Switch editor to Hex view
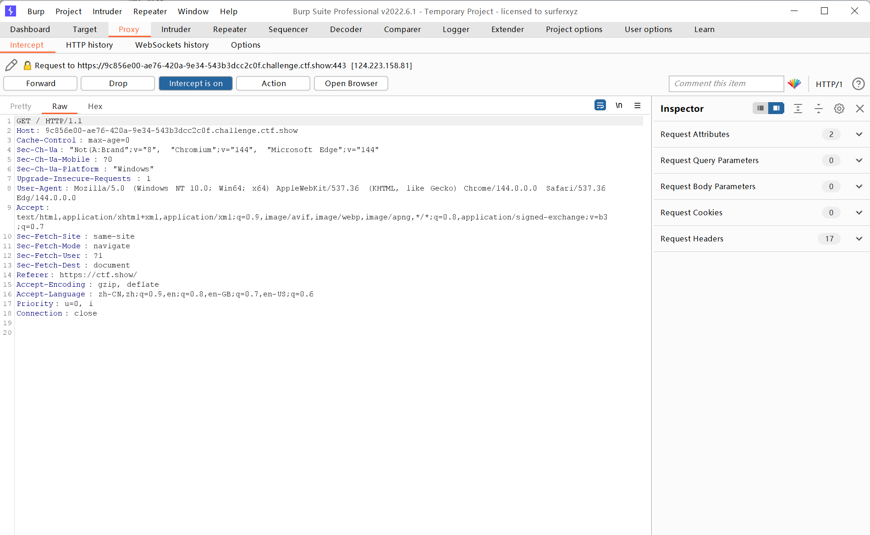870x535 pixels. [x=95, y=106]
